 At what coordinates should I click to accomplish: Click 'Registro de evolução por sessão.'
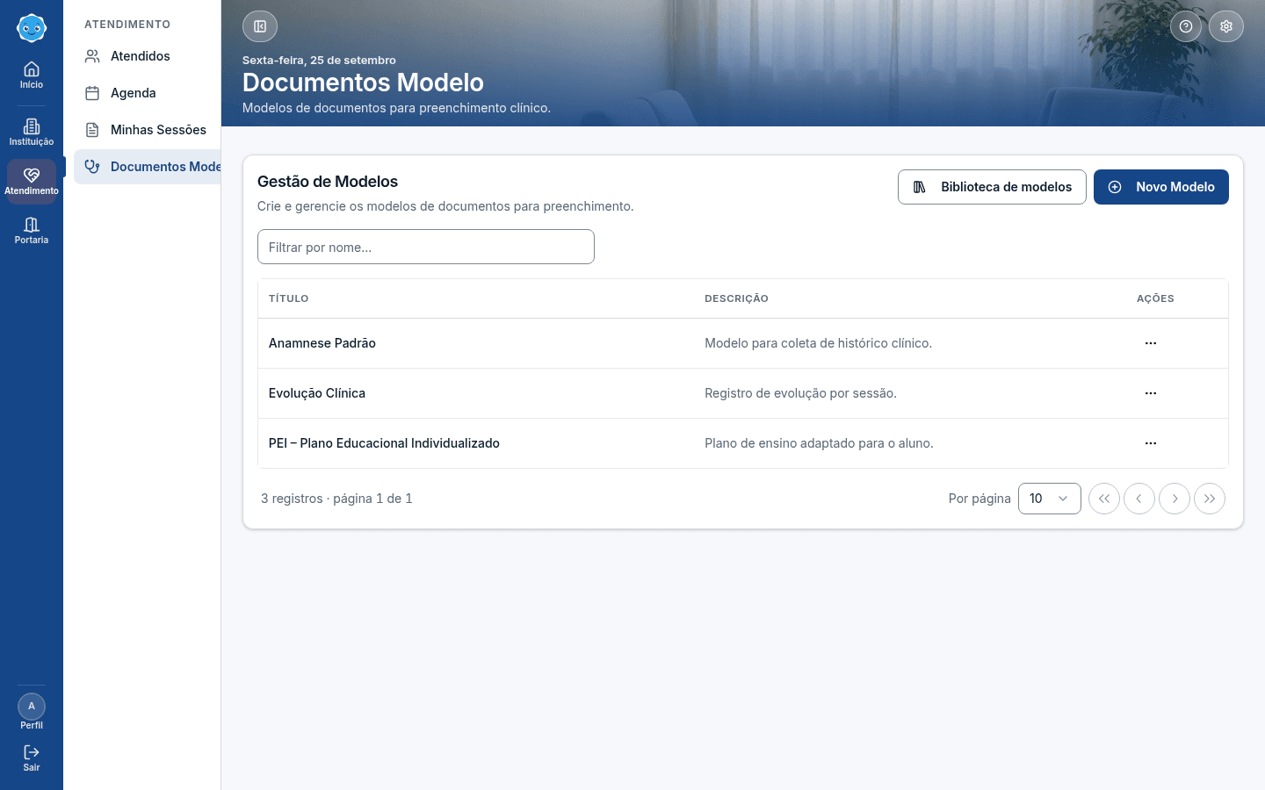(800, 393)
